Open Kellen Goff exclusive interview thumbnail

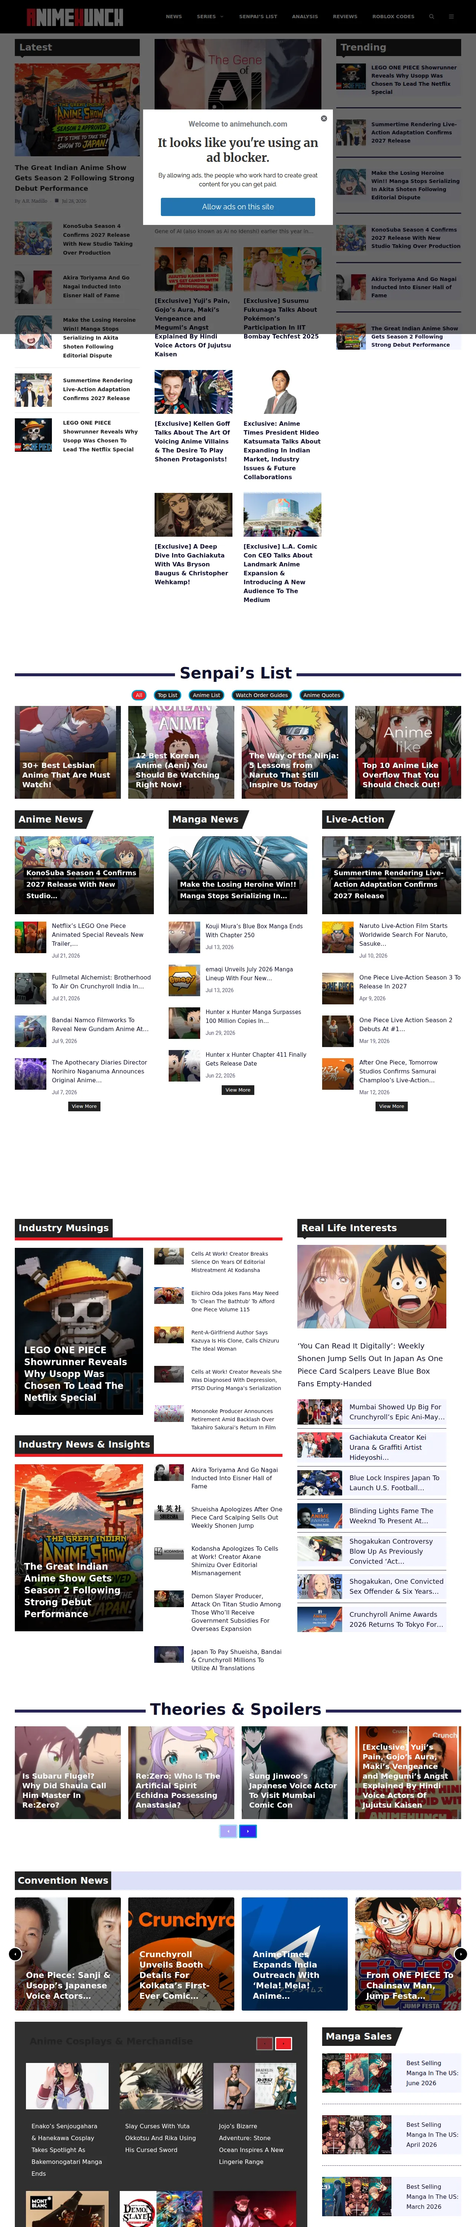point(194,392)
